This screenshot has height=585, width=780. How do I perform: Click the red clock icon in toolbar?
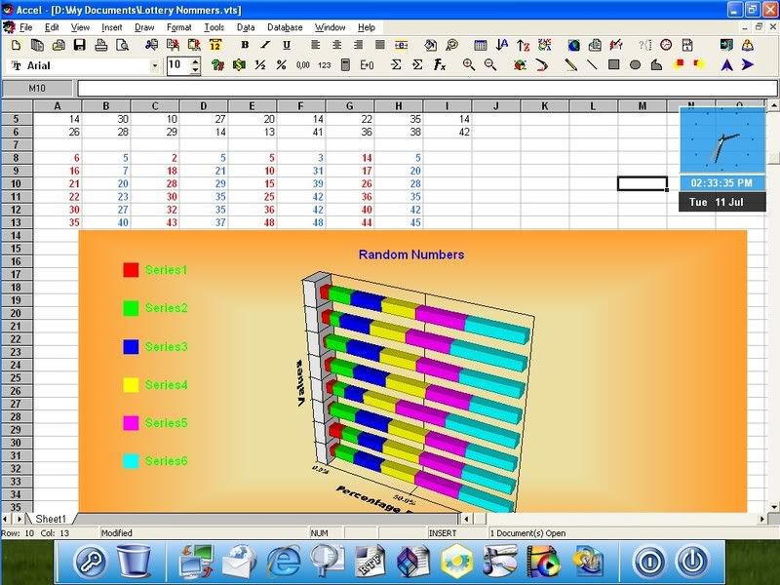(x=666, y=45)
